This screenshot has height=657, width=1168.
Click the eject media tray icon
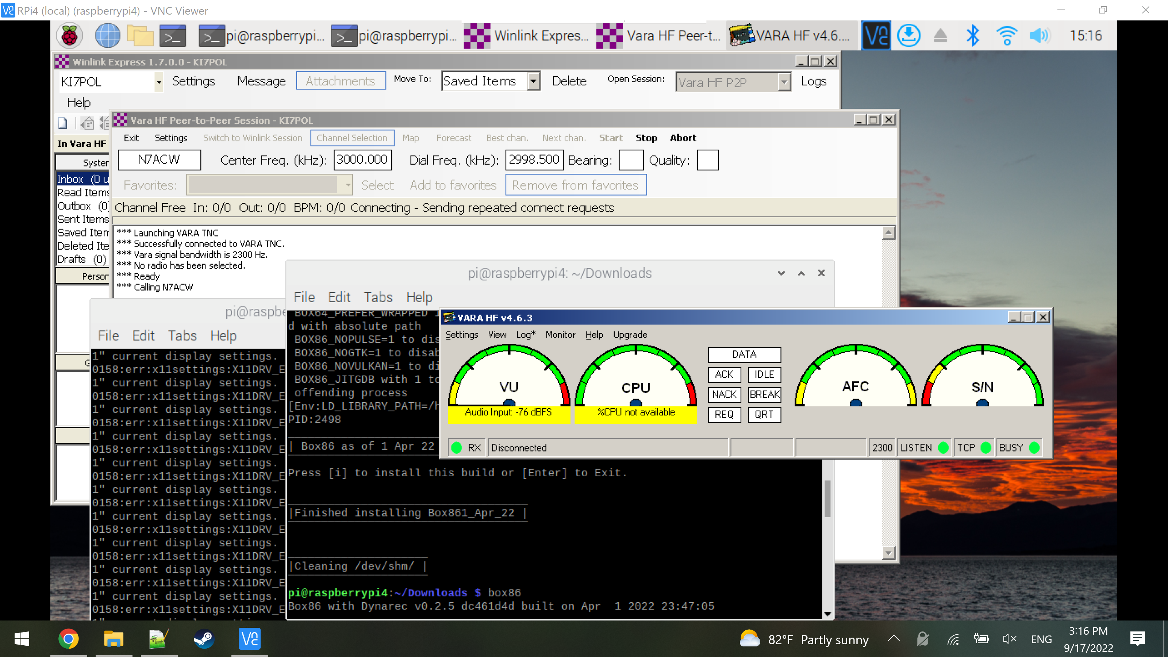coord(940,35)
